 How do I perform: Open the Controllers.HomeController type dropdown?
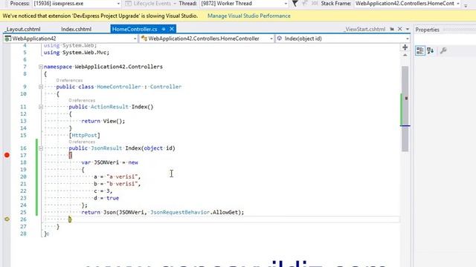pyautogui.click(x=271, y=39)
